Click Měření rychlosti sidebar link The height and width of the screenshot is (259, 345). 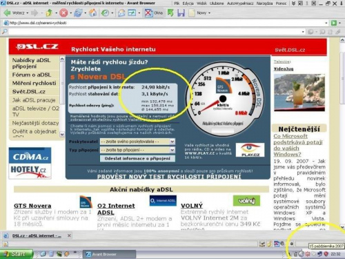[x=34, y=83]
